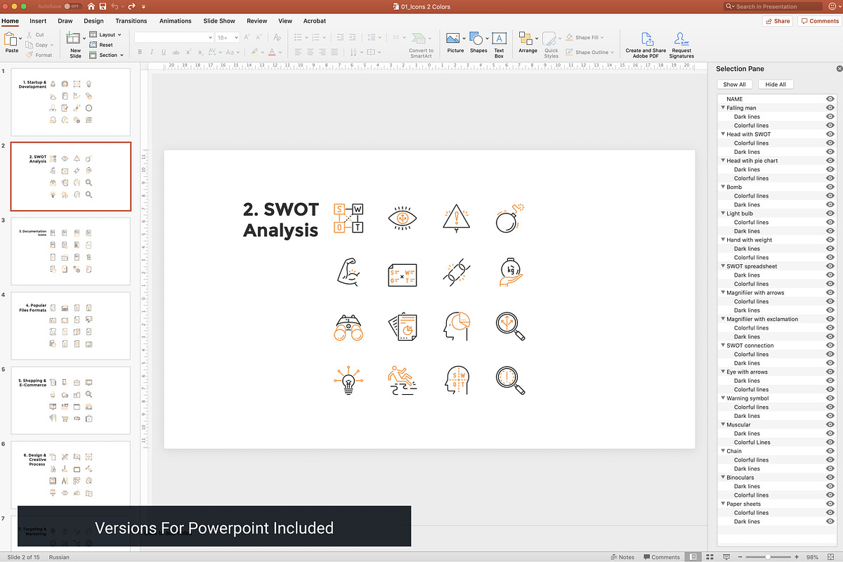Collapse the Muscular group
This screenshot has height=562, width=843.
tap(723, 425)
